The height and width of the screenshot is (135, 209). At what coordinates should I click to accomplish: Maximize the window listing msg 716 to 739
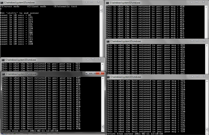(198, 76)
